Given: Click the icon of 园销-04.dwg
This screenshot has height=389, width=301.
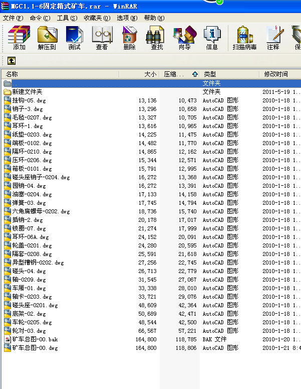Looking at the screenshot, I should [x=8, y=186].
